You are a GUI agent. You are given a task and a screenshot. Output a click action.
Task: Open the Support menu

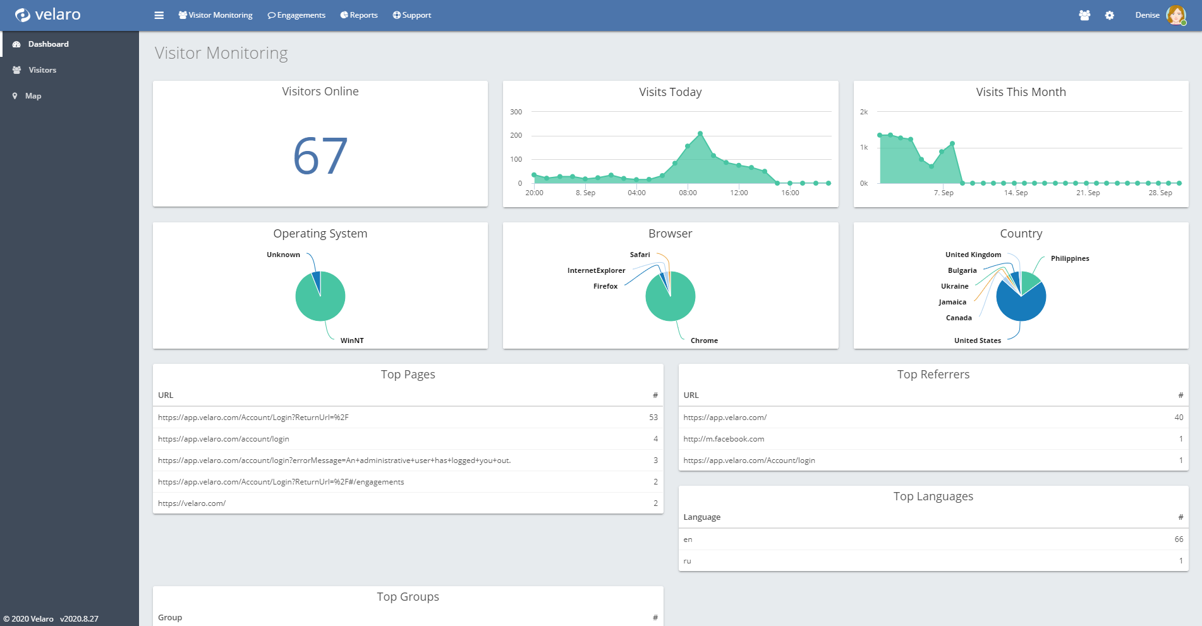[412, 15]
